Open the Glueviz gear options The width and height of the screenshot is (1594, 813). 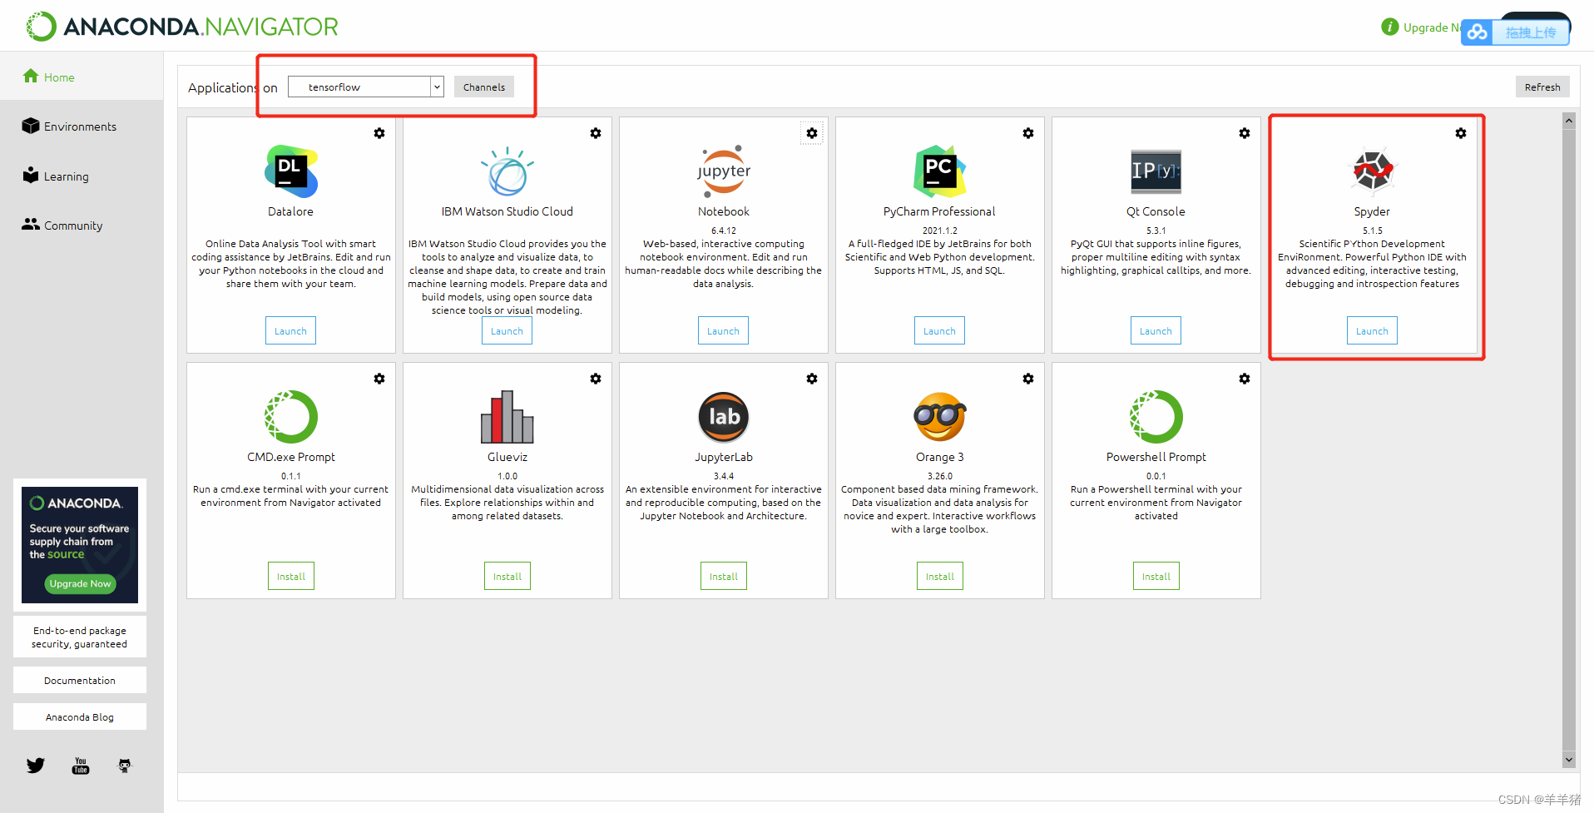(x=596, y=379)
